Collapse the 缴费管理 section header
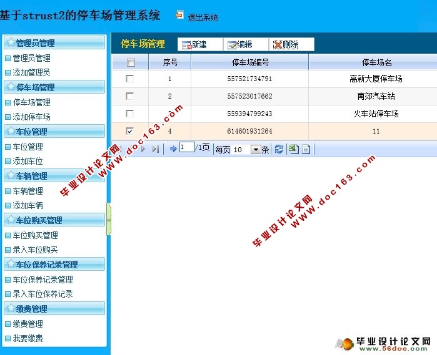The width and height of the screenshot is (437, 355). 54,309
